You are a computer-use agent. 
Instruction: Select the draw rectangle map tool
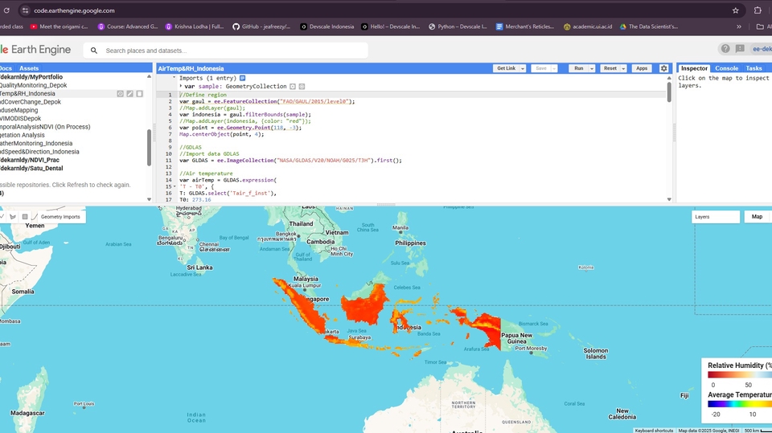click(25, 217)
